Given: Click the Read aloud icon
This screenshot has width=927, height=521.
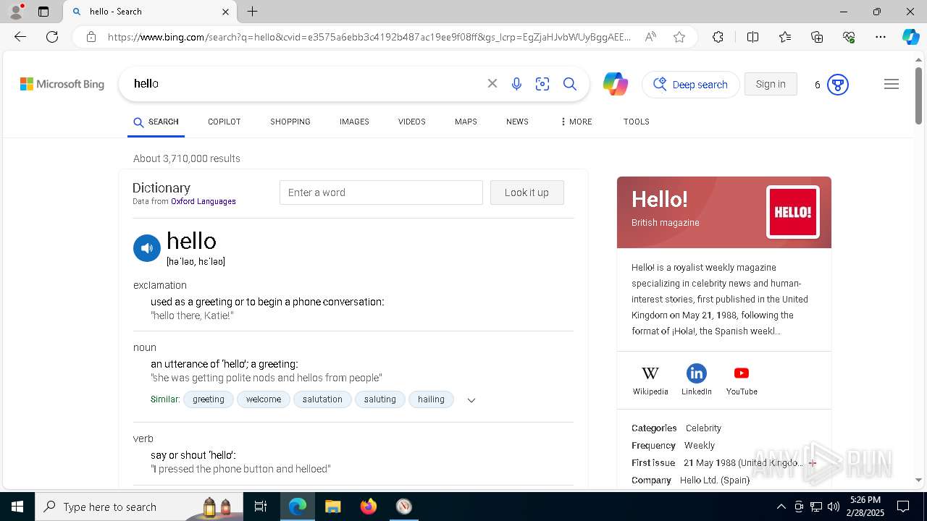Looking at the screenshot, I should (x=650, y=37).
